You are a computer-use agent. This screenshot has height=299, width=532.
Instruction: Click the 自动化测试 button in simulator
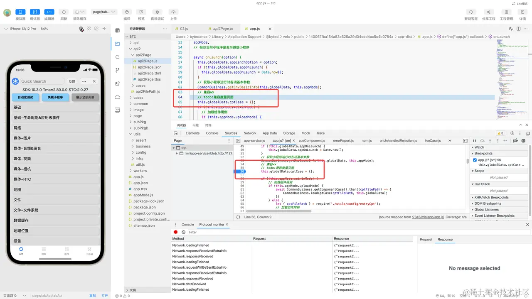(x=25, y=97)
